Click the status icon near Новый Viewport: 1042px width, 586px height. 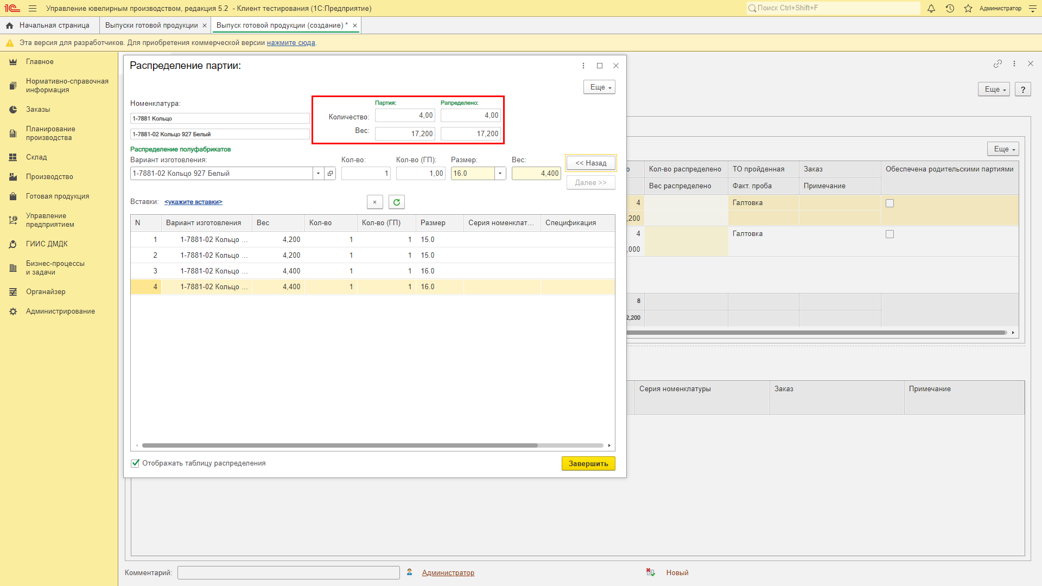tap(651, 572)
